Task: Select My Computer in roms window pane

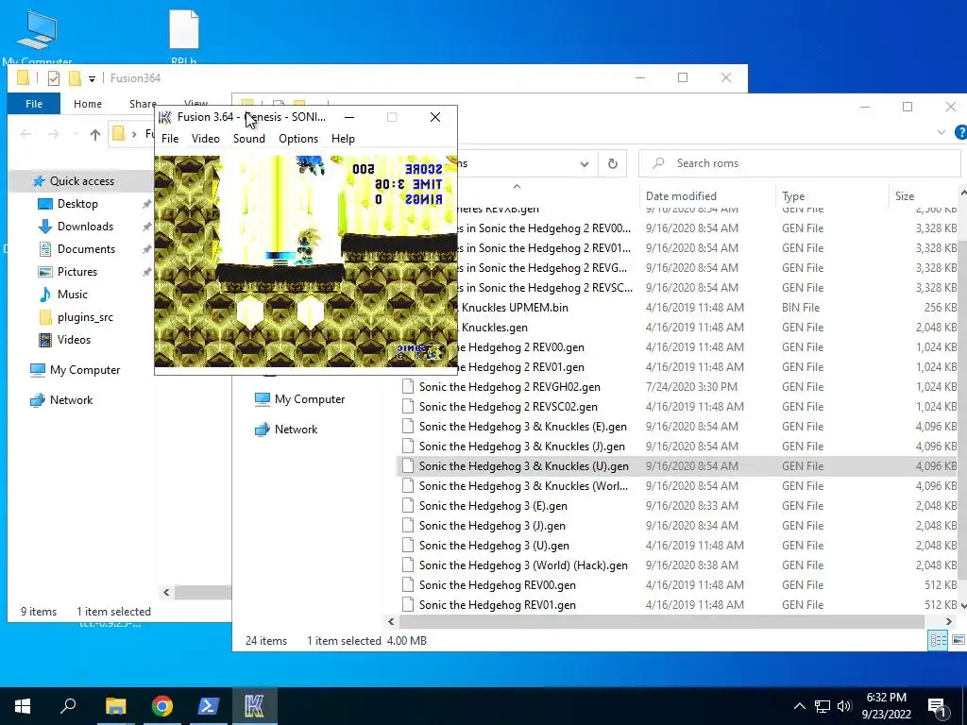Action: tap(310, 399)
